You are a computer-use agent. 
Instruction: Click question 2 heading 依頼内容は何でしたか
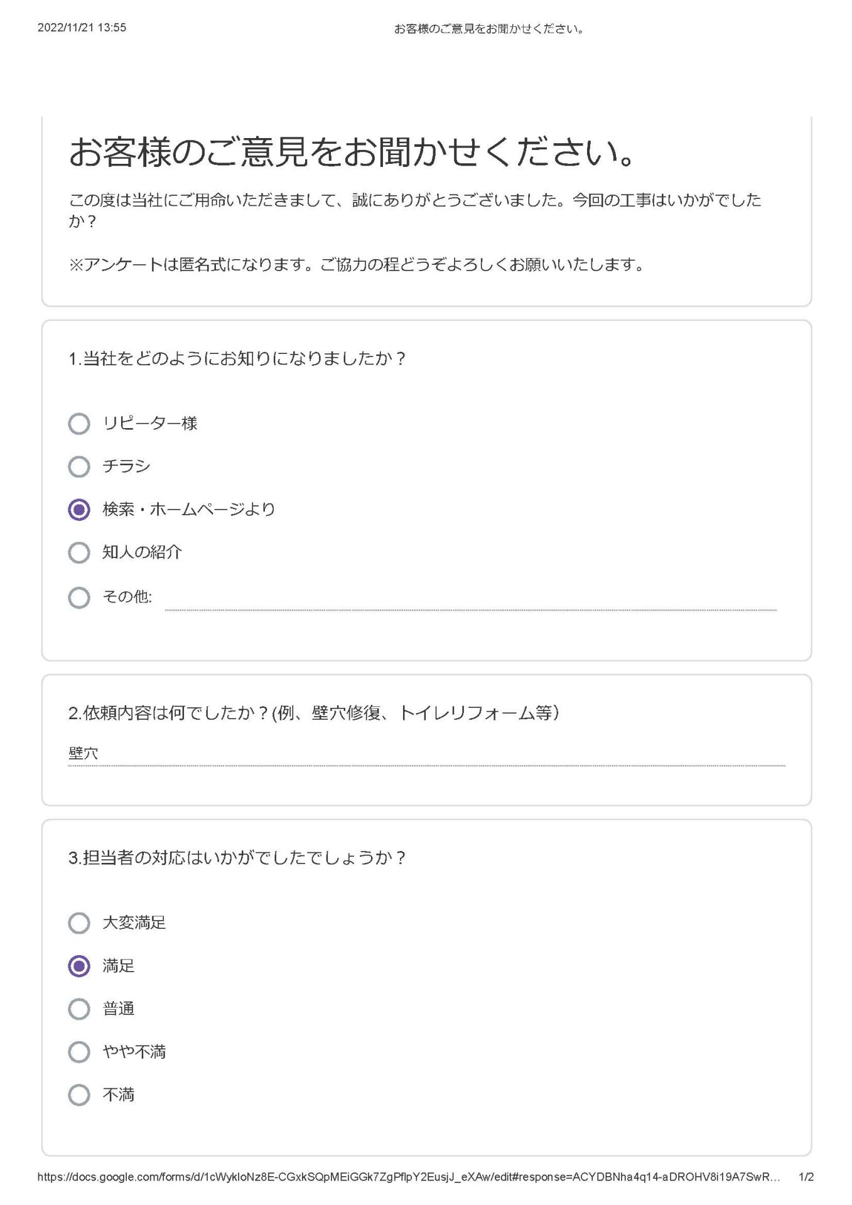click(313, 713)
